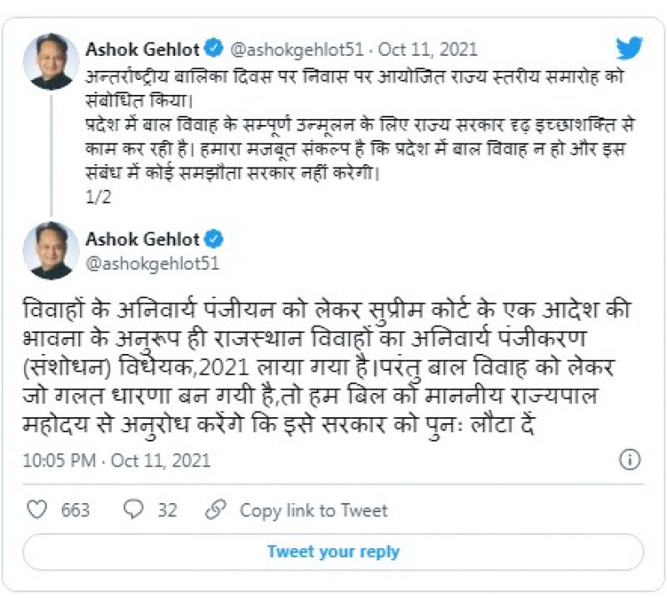
Task: Open the tweet info circle icon
Action: pos(630,459)
